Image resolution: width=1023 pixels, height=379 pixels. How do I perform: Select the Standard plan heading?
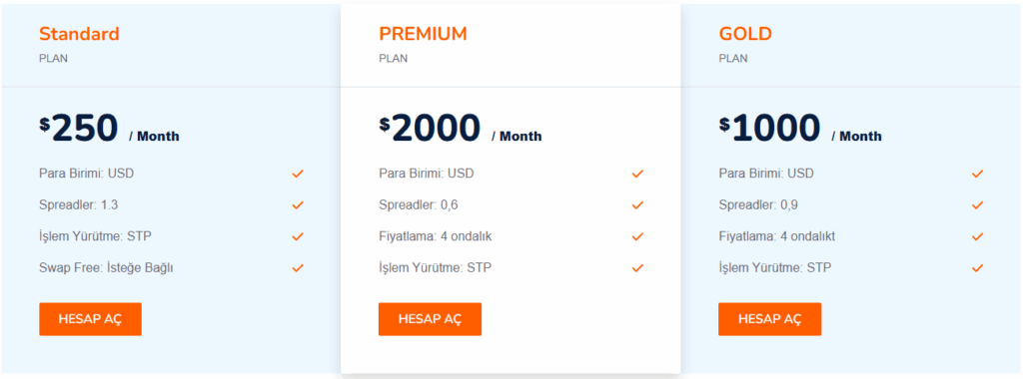(79, 34)
